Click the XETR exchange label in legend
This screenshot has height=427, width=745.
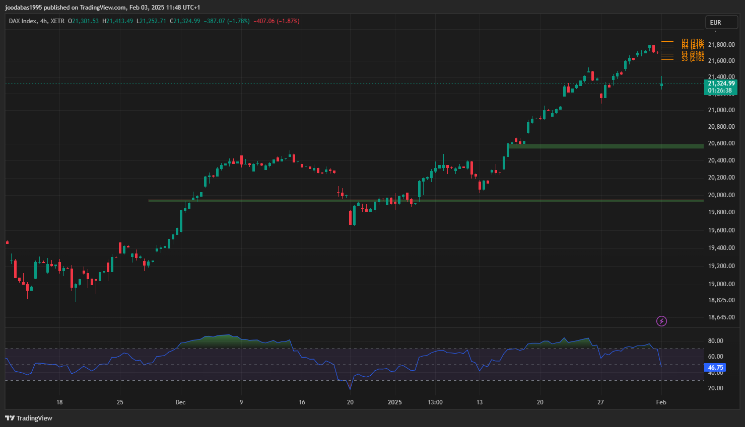(x=57, y=21)
